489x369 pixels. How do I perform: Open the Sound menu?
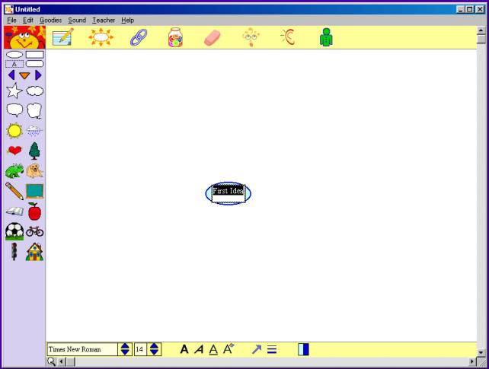point(77,21)
